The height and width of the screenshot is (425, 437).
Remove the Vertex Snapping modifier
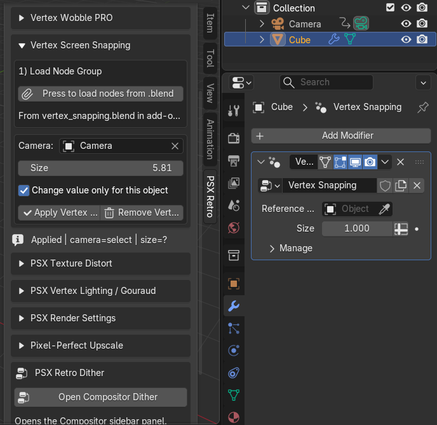click(x=401, y=162)
